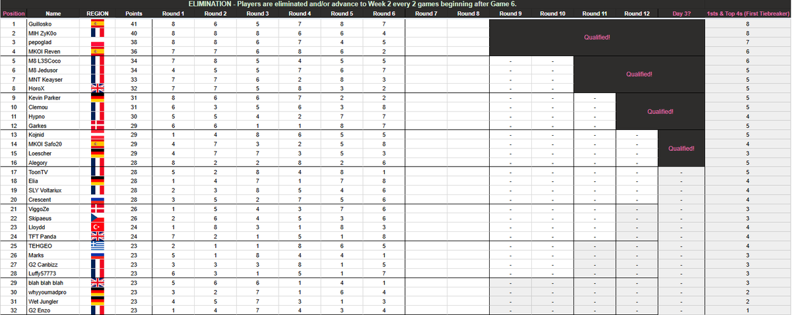Select the Round 7 column header

point(426,13)
